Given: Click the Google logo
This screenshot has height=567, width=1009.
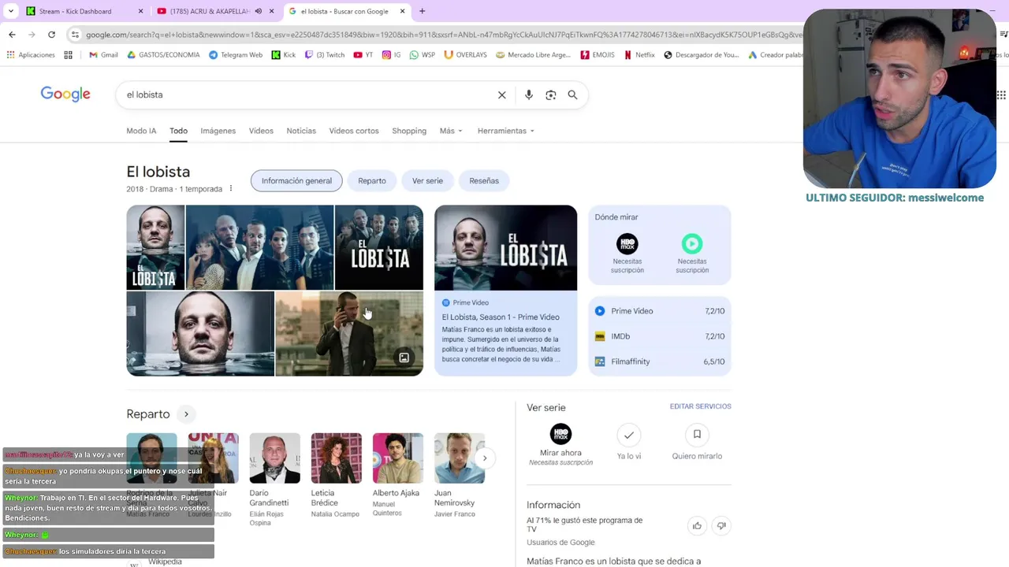Looking at the screenshot, I should point(65,94).
